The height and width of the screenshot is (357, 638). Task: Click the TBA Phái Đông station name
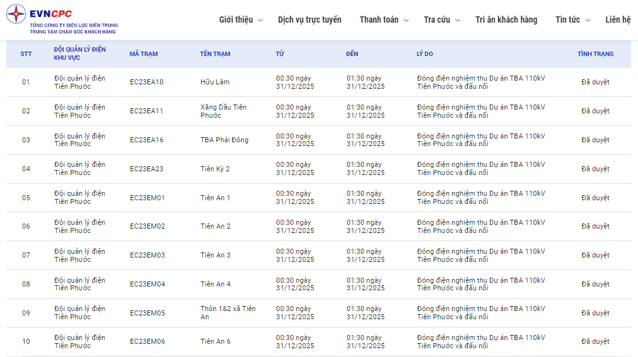coord(224,140)
